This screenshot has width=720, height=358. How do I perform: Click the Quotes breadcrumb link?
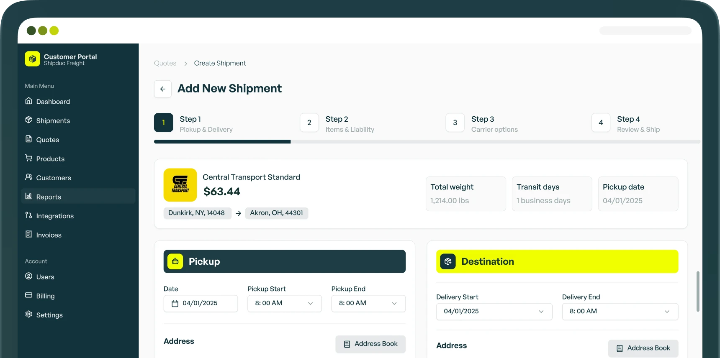coord(165,63)
